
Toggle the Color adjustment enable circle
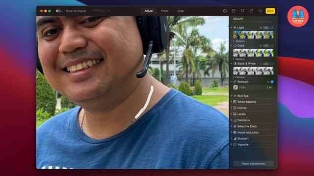272,45
